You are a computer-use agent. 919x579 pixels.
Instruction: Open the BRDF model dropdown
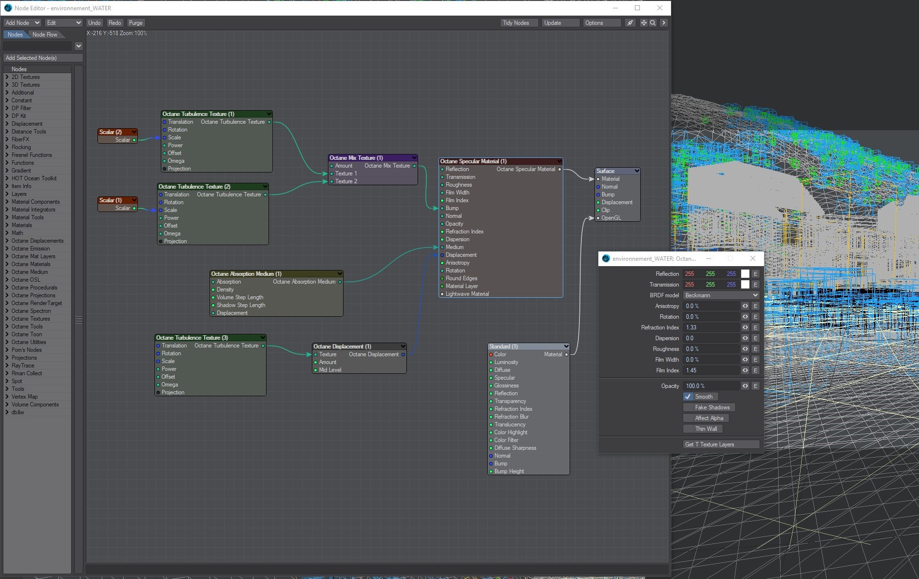(x=721, y=295)
